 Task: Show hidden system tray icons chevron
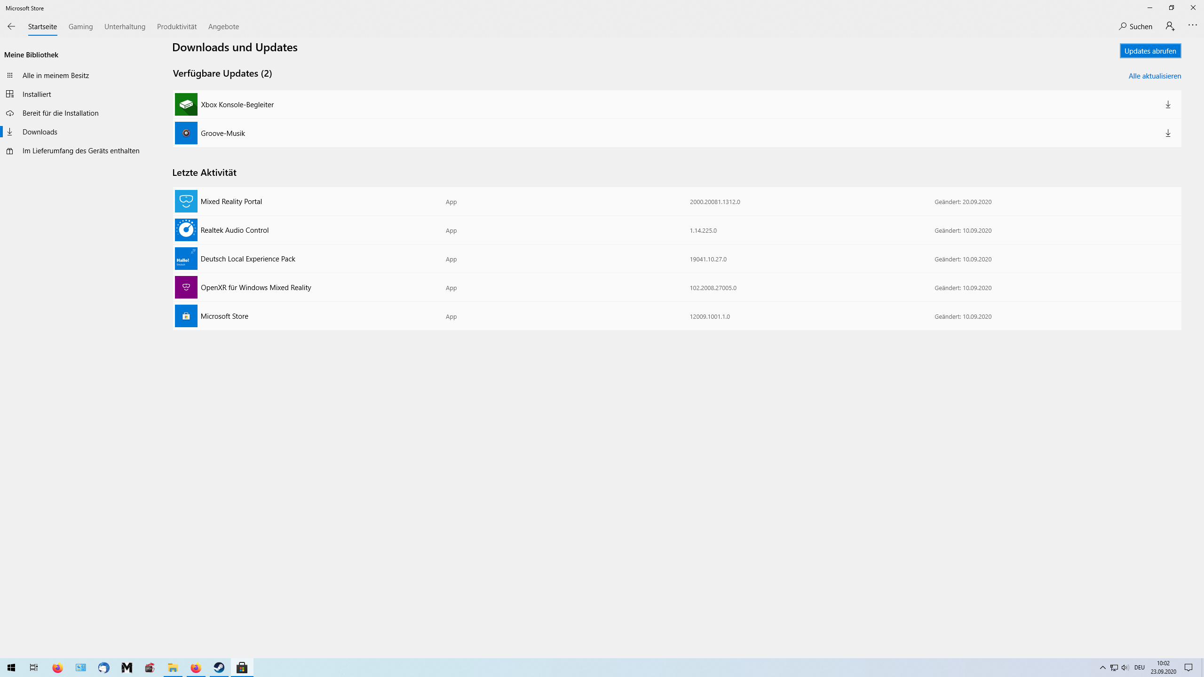point(1102,668)
